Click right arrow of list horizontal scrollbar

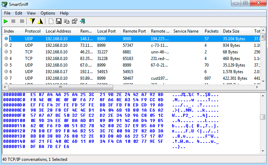pos(257,87)
